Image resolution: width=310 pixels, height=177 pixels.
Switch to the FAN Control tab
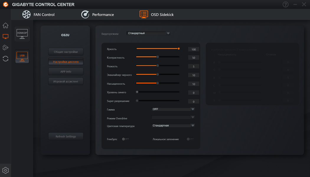click(x=38, y=14)
